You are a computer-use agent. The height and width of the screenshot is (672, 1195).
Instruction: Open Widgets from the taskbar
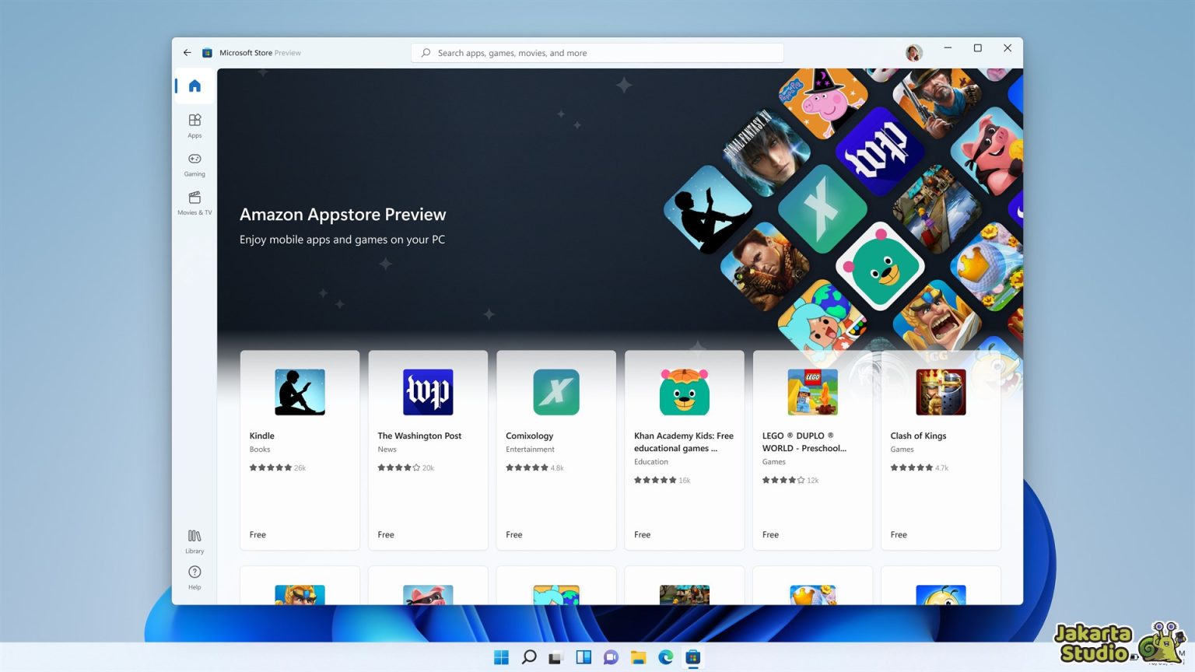583,657
